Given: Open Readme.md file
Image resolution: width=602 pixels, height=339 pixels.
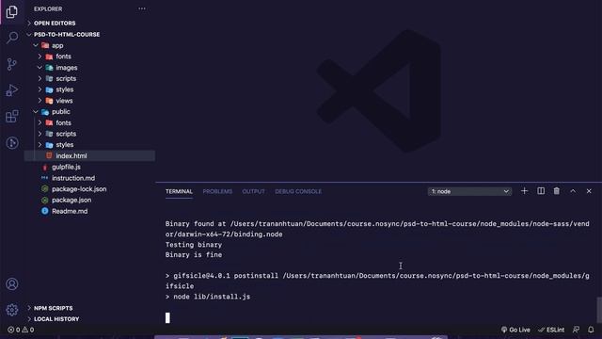Looking at the screenshot, I should pyautogui.click(x=70, y=211).
